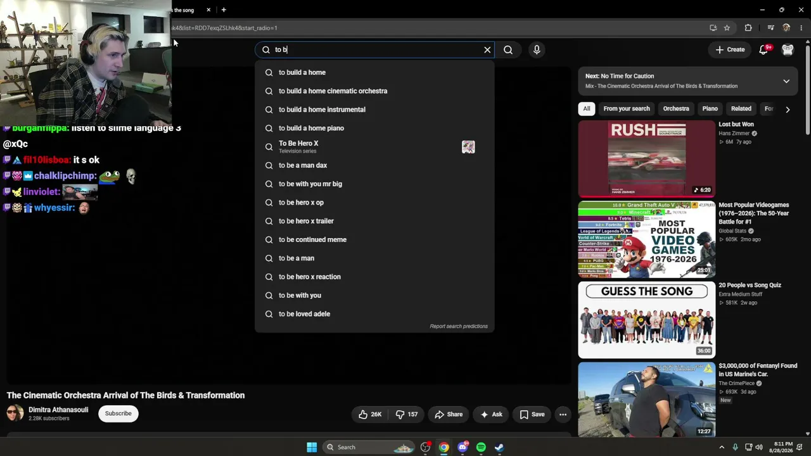The image size is (811, 456).
Task: Open a new browser tab
Action: coord(224,10)
